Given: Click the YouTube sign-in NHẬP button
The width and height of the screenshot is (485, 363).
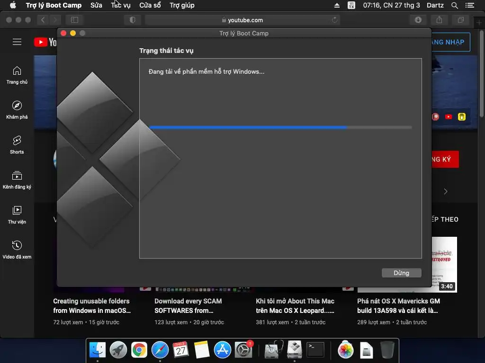Looking at the screenshot, I should point(451,42).
